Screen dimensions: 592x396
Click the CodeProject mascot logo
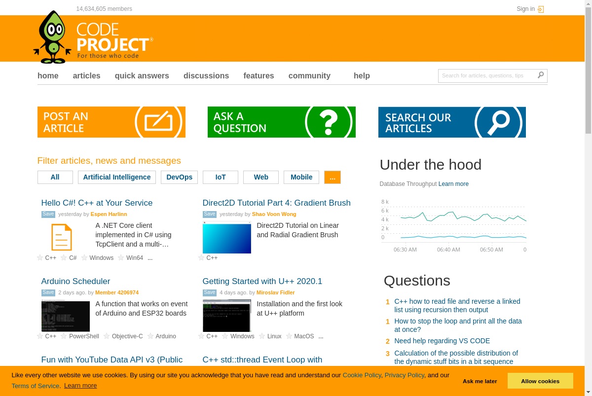pyautogui.click(x=52, y=37)
